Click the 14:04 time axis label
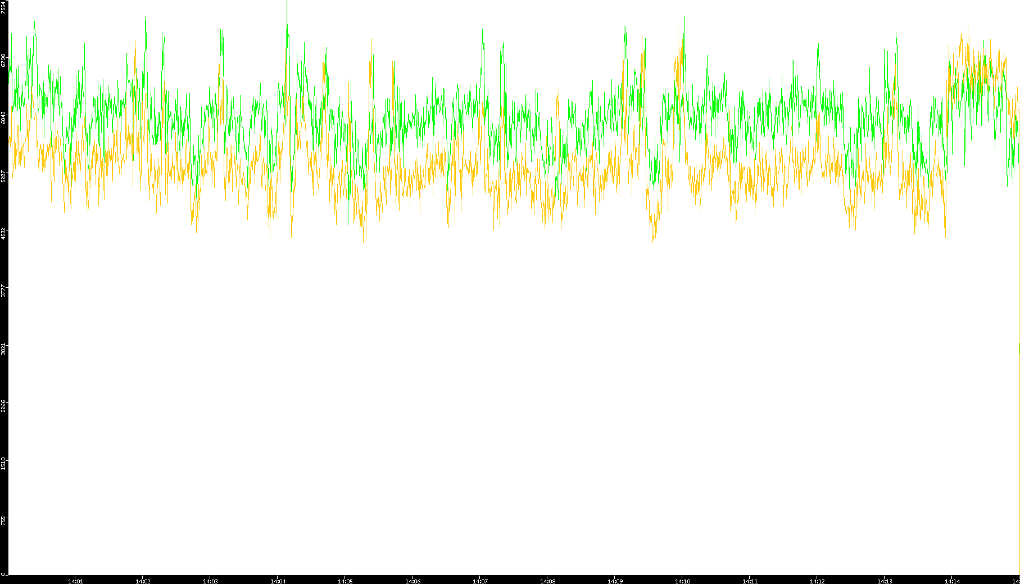Image resolution: width=1020 pixels, height=584 pixels. (x=278, y=581)
